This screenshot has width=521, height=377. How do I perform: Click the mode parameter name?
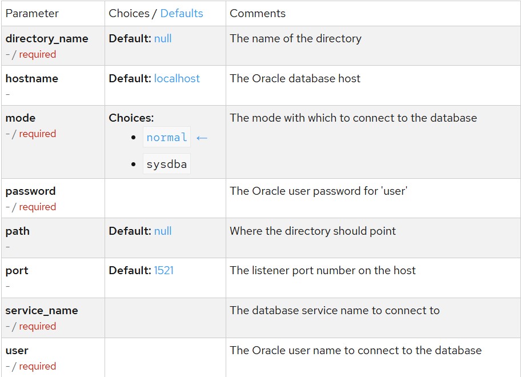point(21,118)
